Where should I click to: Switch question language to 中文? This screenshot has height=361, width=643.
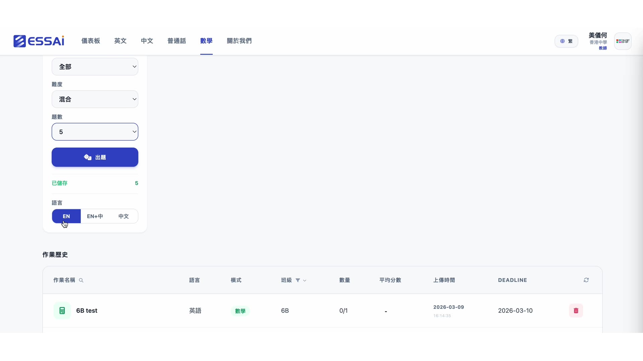click(123, 216)
